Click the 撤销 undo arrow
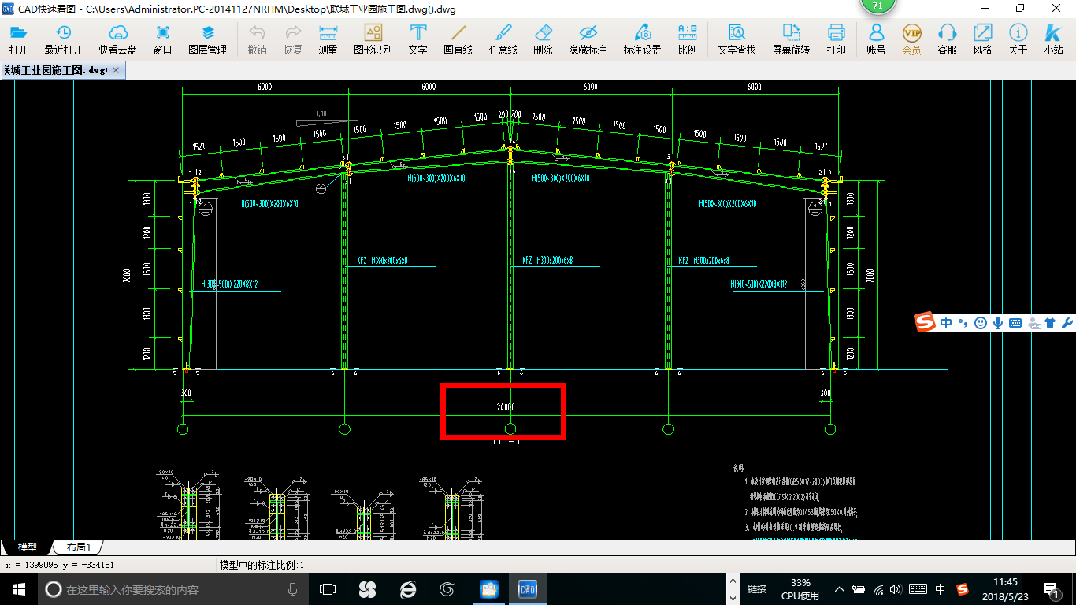Image resolution: width=1076 pixels, height=605 pixels. coord(257,39)
